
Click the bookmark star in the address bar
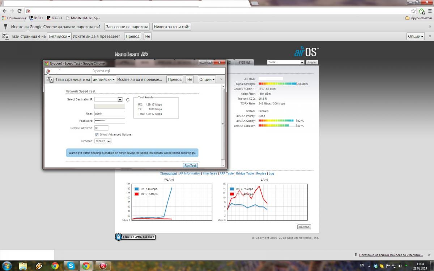[x=413, y=11]
